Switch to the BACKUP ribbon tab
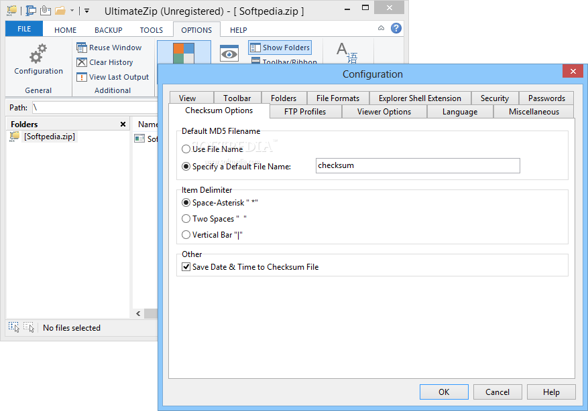 [109, 30]
